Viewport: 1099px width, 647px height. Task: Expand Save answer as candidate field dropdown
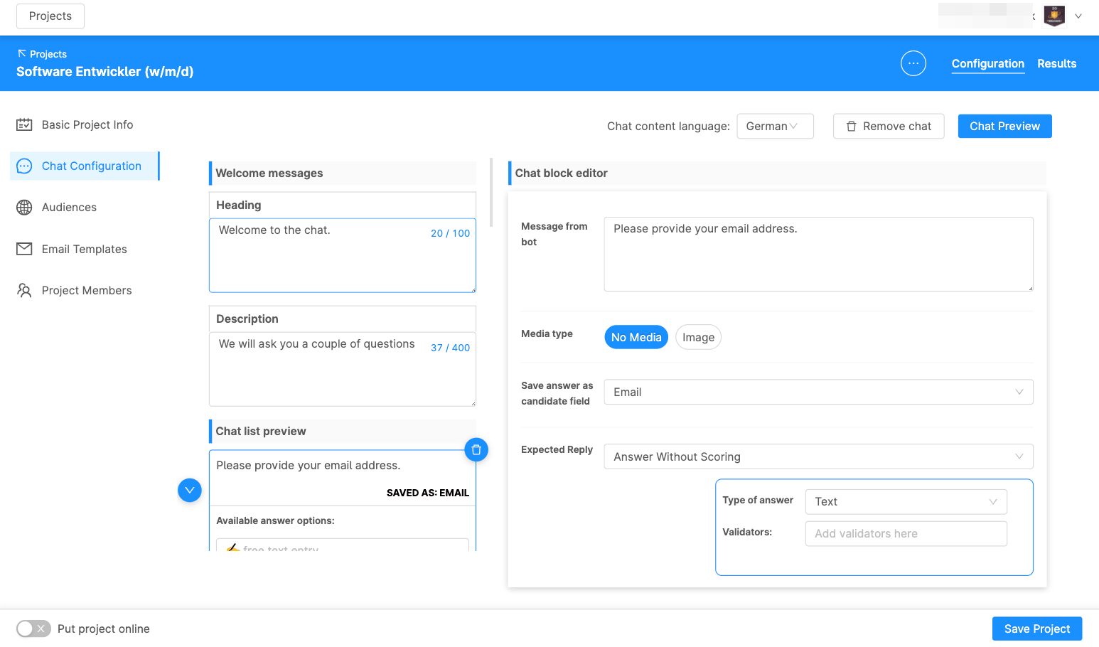[817, 392]
